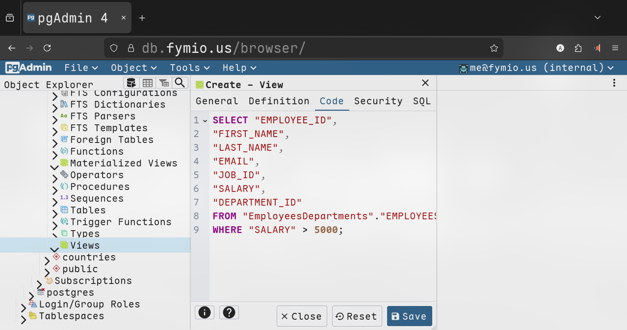This screenshot has height=330, width=627.
Task: Open View Data table grid icon
Action: [x=147, y=83]
